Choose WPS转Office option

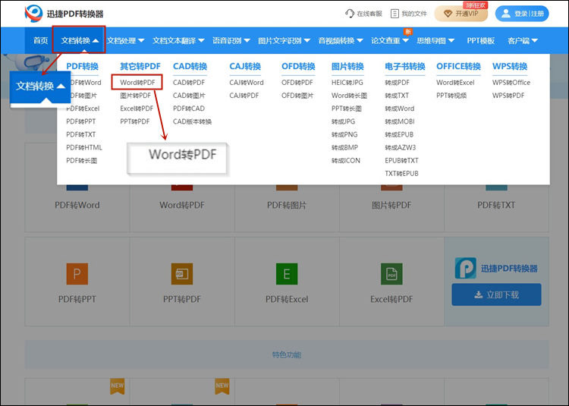coord(511,83)
